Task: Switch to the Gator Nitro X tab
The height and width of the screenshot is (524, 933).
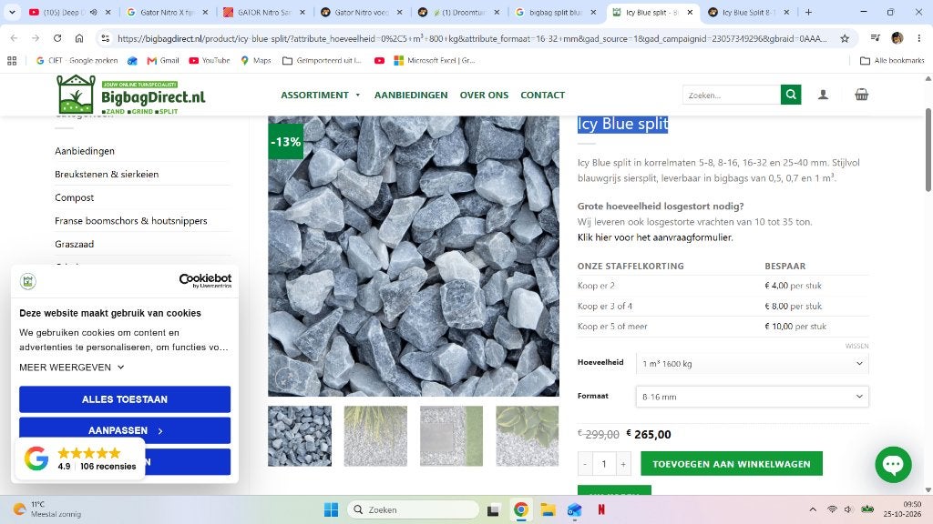Action: pos(168,12)
